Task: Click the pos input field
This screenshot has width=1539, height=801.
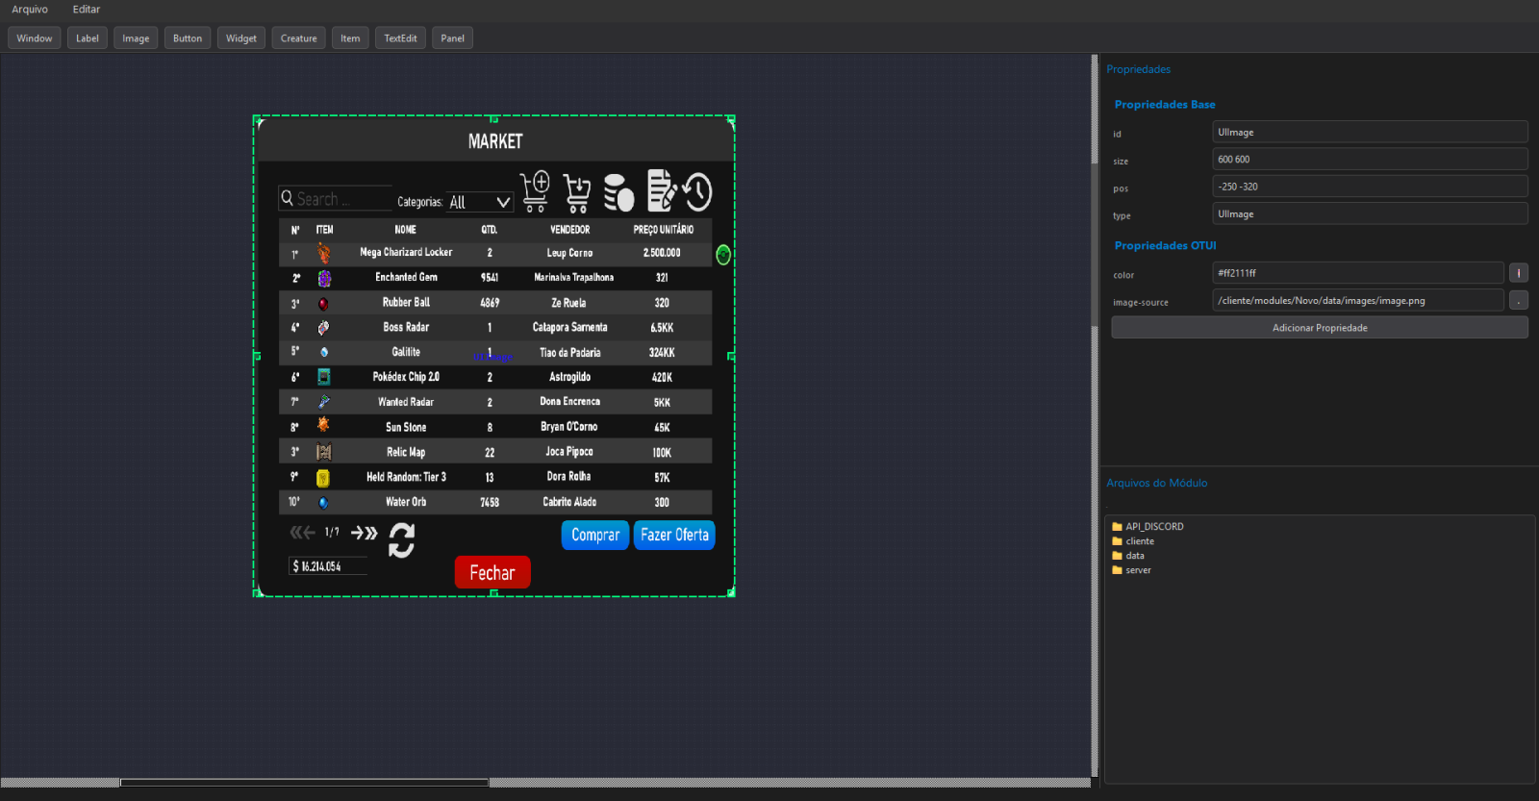Action: click(1370, 187)
